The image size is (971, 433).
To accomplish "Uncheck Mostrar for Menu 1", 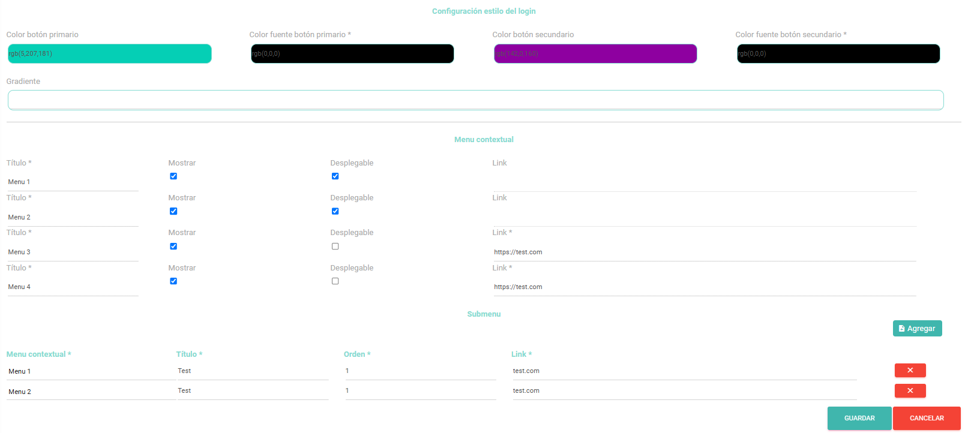I will (173, 176).
